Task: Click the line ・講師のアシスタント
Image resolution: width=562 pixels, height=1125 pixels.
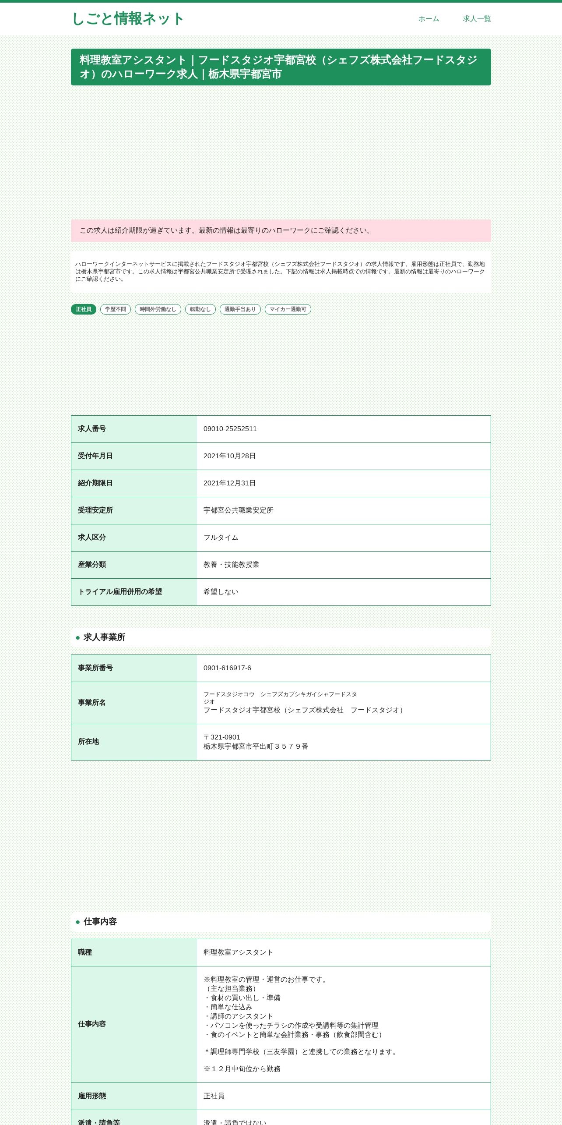Action: click(239, 1016)
